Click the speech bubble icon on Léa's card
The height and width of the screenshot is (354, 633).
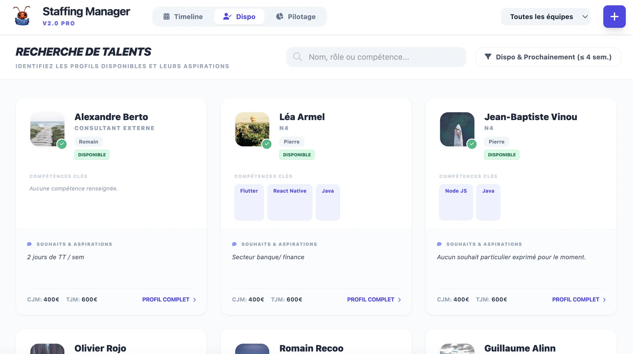click(x=234, y=244)
